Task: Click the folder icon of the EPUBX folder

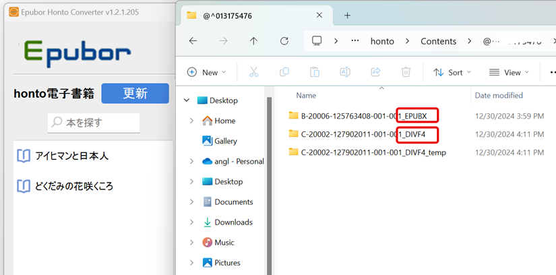Action: [x=293, y=115]
